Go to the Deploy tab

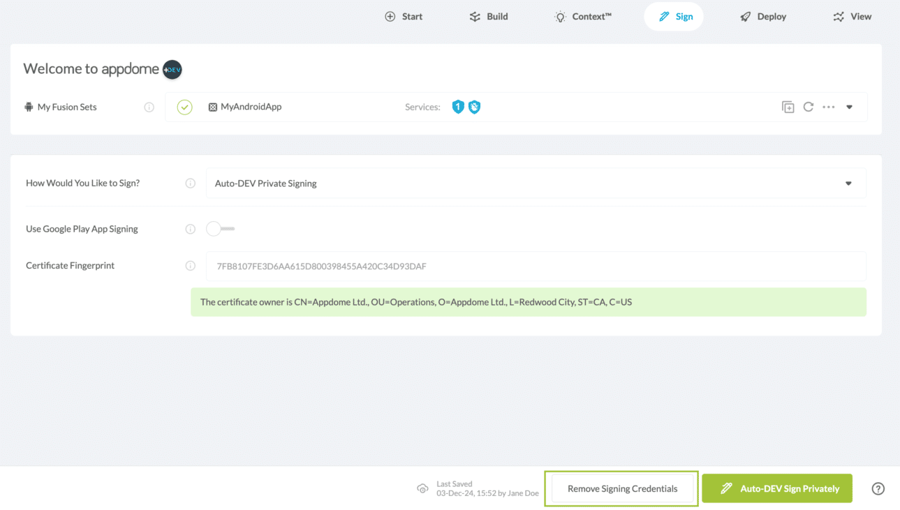click(763, 17)
